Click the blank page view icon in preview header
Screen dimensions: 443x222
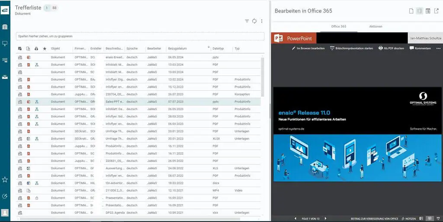(411, 11)
